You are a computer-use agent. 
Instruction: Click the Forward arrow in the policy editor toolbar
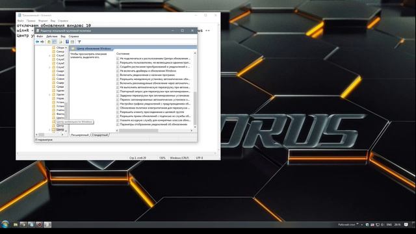42,42
